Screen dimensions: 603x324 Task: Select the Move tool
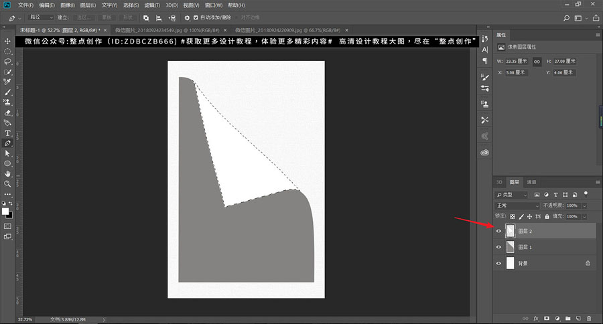(x=7, y=42)
